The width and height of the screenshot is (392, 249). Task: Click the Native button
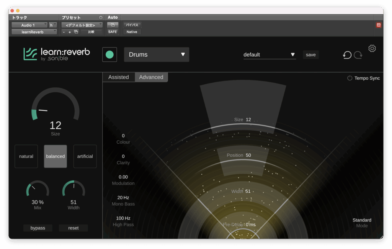(x=132, y=32)
